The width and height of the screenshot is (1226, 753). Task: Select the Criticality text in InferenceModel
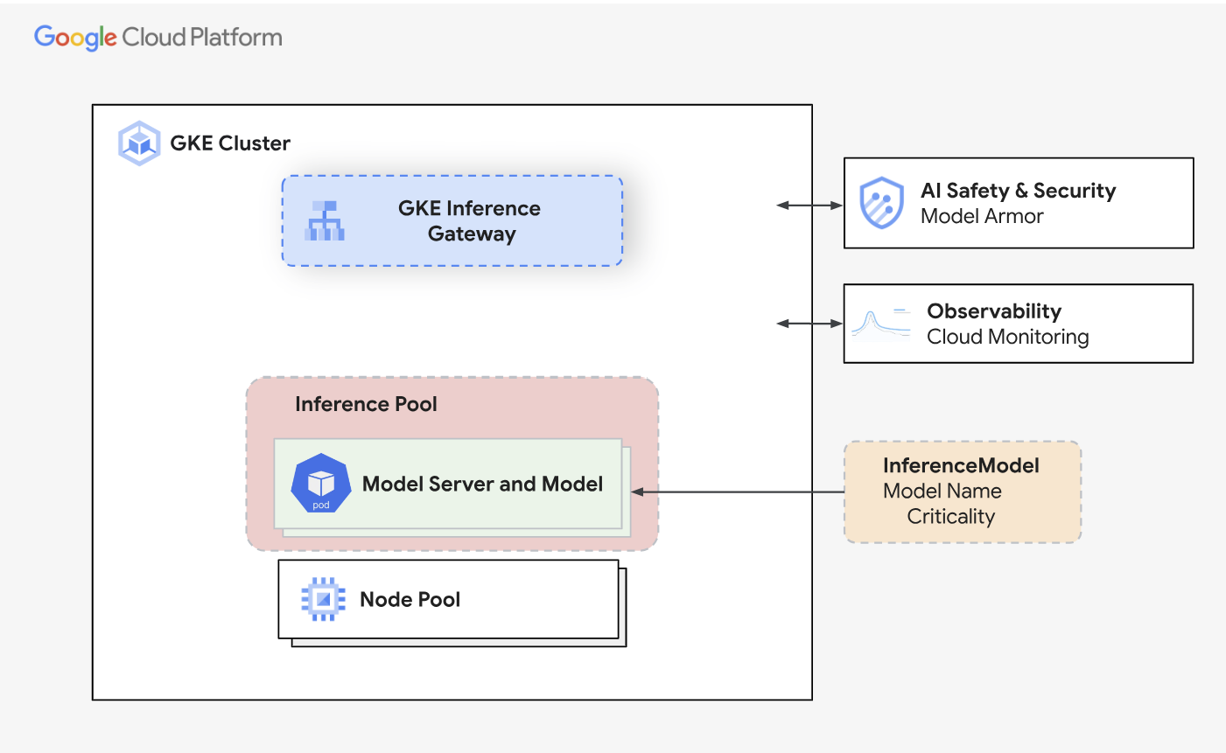click(x=950, y=517)
